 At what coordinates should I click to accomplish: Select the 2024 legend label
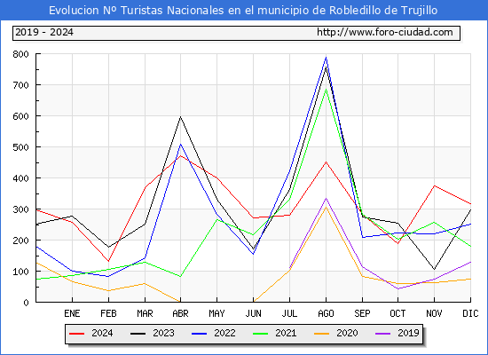(102, 333)
